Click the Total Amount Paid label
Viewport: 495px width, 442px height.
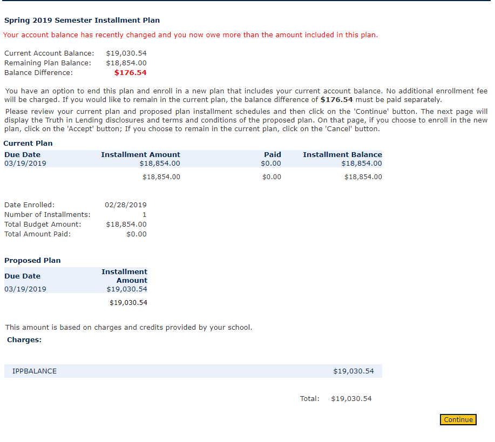pos(37,234)
